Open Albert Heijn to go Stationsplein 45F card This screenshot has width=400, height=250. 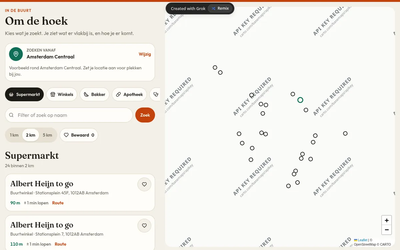pos(80,192)
